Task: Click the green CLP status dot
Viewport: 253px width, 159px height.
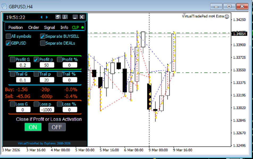Action: pyautogui.click(x=83, y=27)
